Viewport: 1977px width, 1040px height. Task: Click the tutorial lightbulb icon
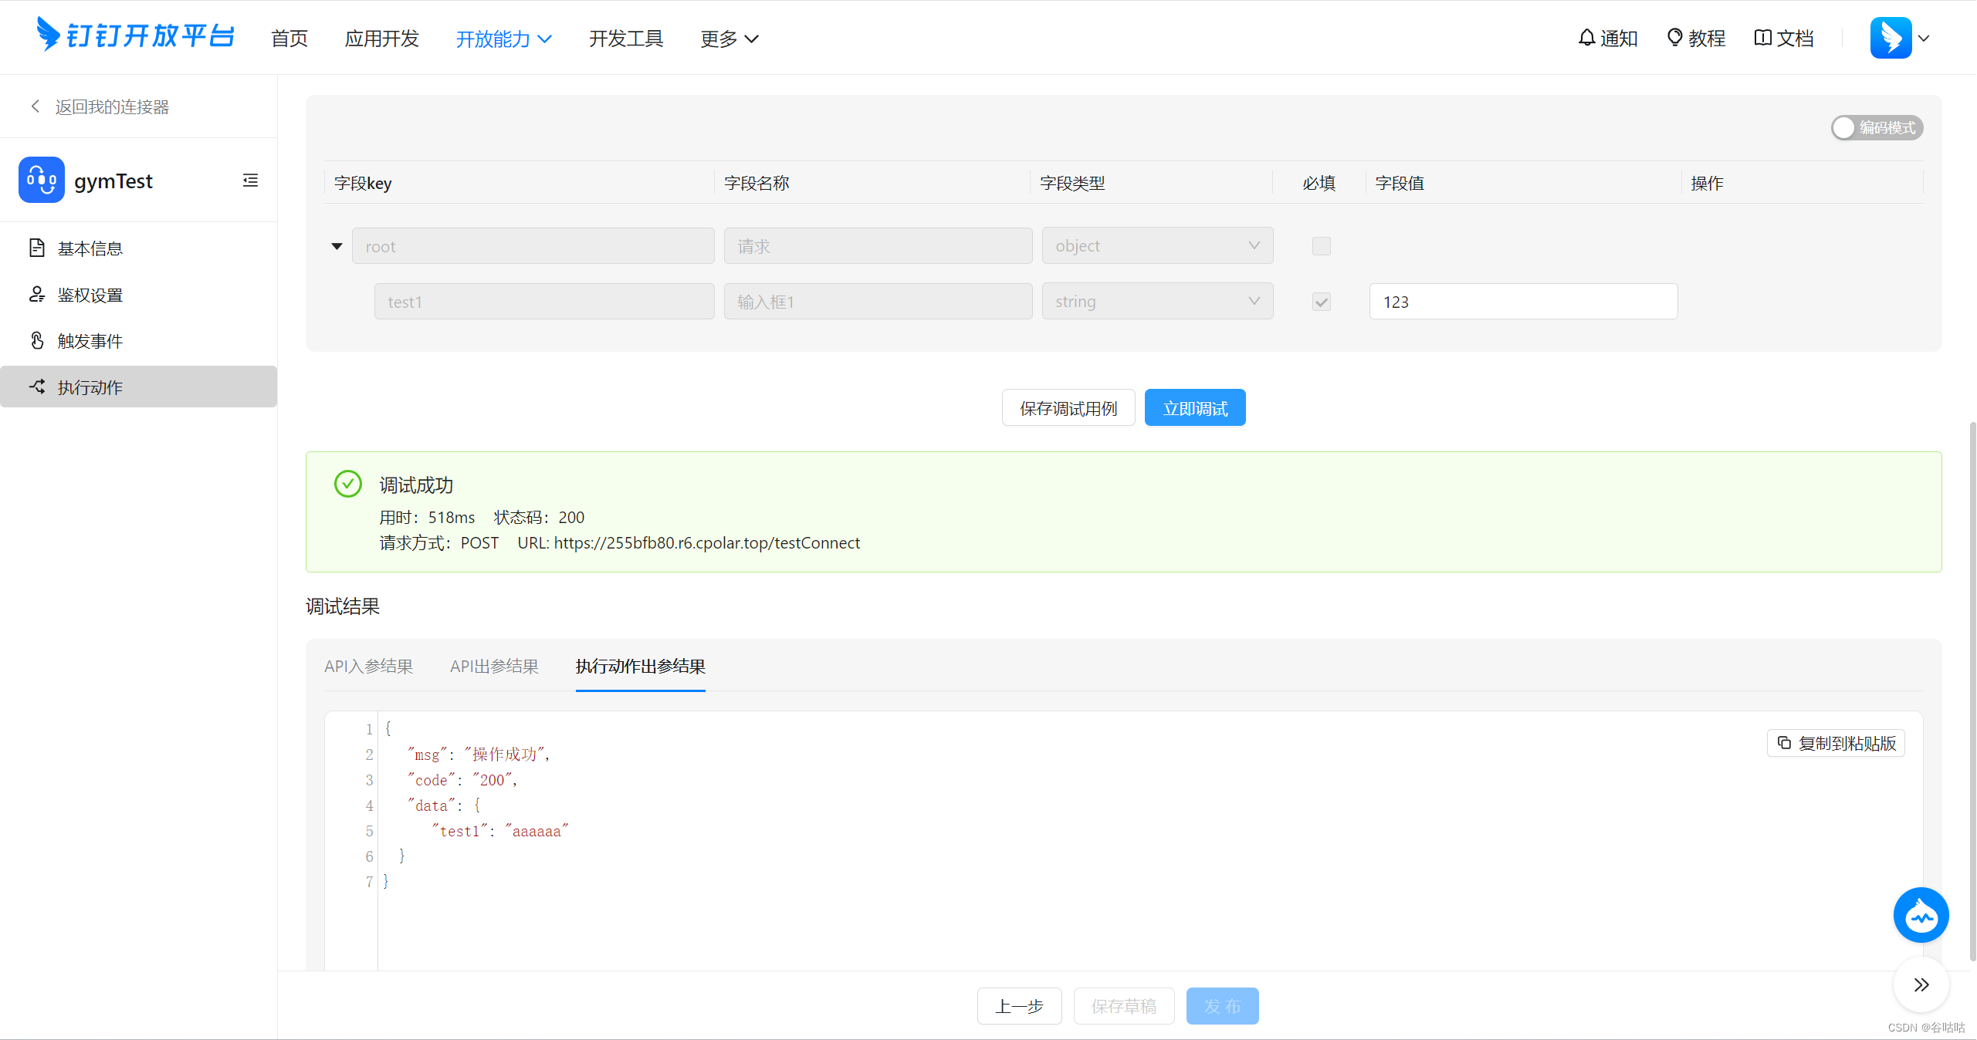[x=1674, y=37]
